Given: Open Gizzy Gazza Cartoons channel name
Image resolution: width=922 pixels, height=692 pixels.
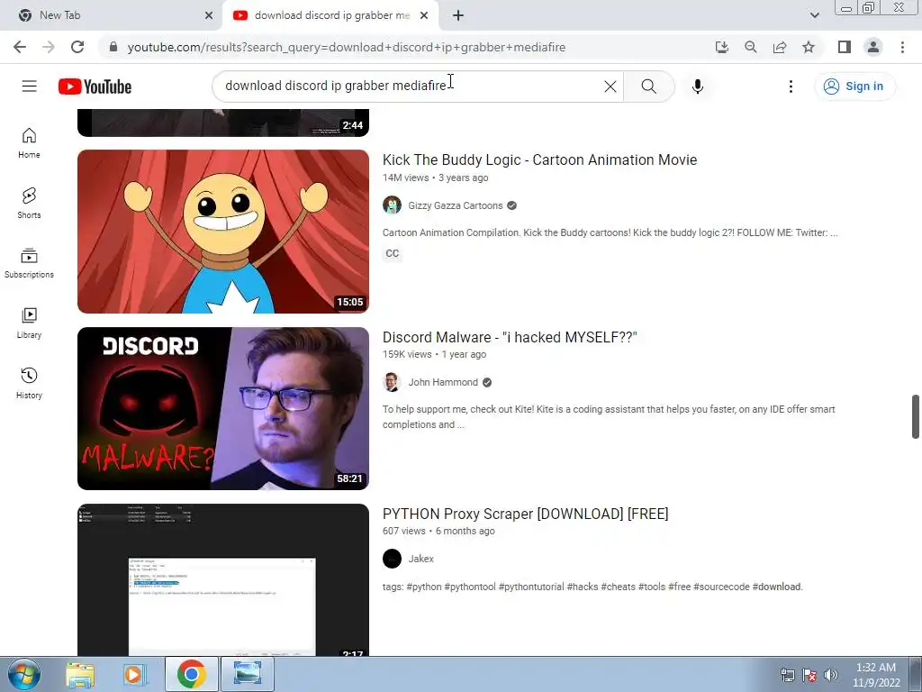Looking at the screenshot, I should [x=456, y=205].
